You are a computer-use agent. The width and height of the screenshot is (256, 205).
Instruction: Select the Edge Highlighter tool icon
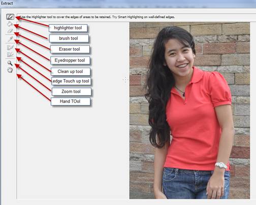click(10, 17)
